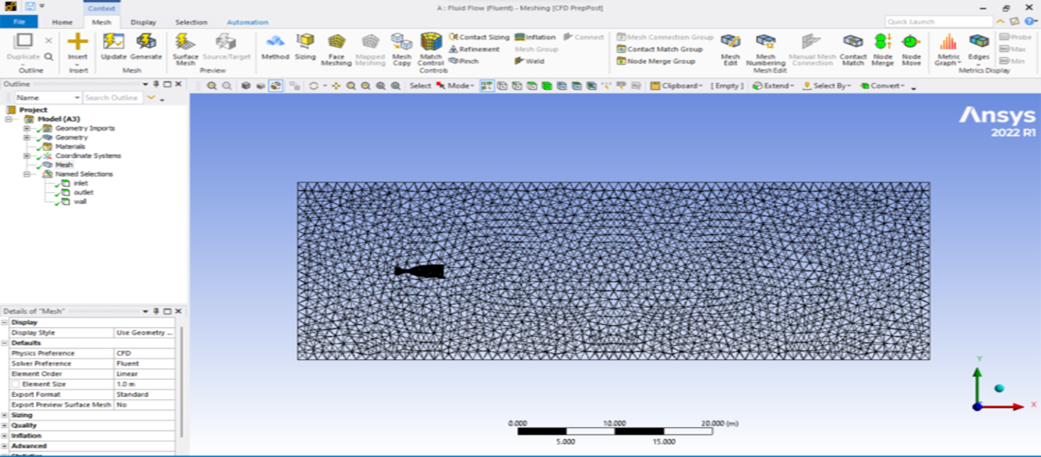Select the wall named selection
The width and height of the screenshot is (1041, 457).
[80, 202]
